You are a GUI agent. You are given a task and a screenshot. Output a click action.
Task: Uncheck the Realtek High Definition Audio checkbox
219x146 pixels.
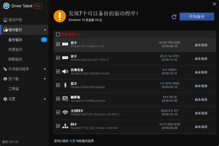point(58,72)
